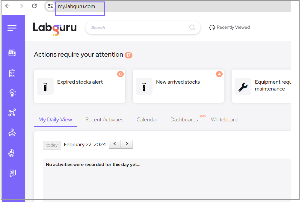Open the molecule network sidebar icon
The height and width of the screenshot is (202, 308).
(12, 113)
